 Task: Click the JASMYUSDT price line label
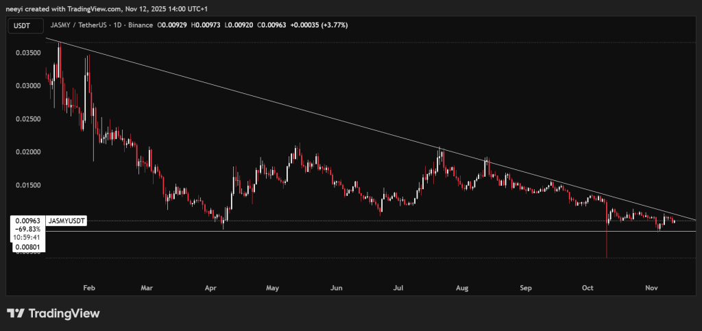pyautogui.click(x=66, y=221)
